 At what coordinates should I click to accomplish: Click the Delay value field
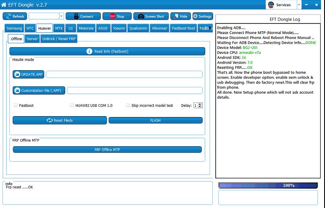tap(196, 106)
